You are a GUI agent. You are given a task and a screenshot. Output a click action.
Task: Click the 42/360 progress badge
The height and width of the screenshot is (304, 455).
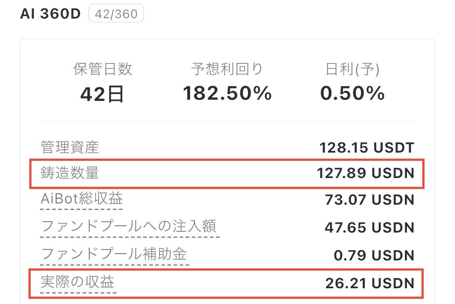[x=116, y=15]
